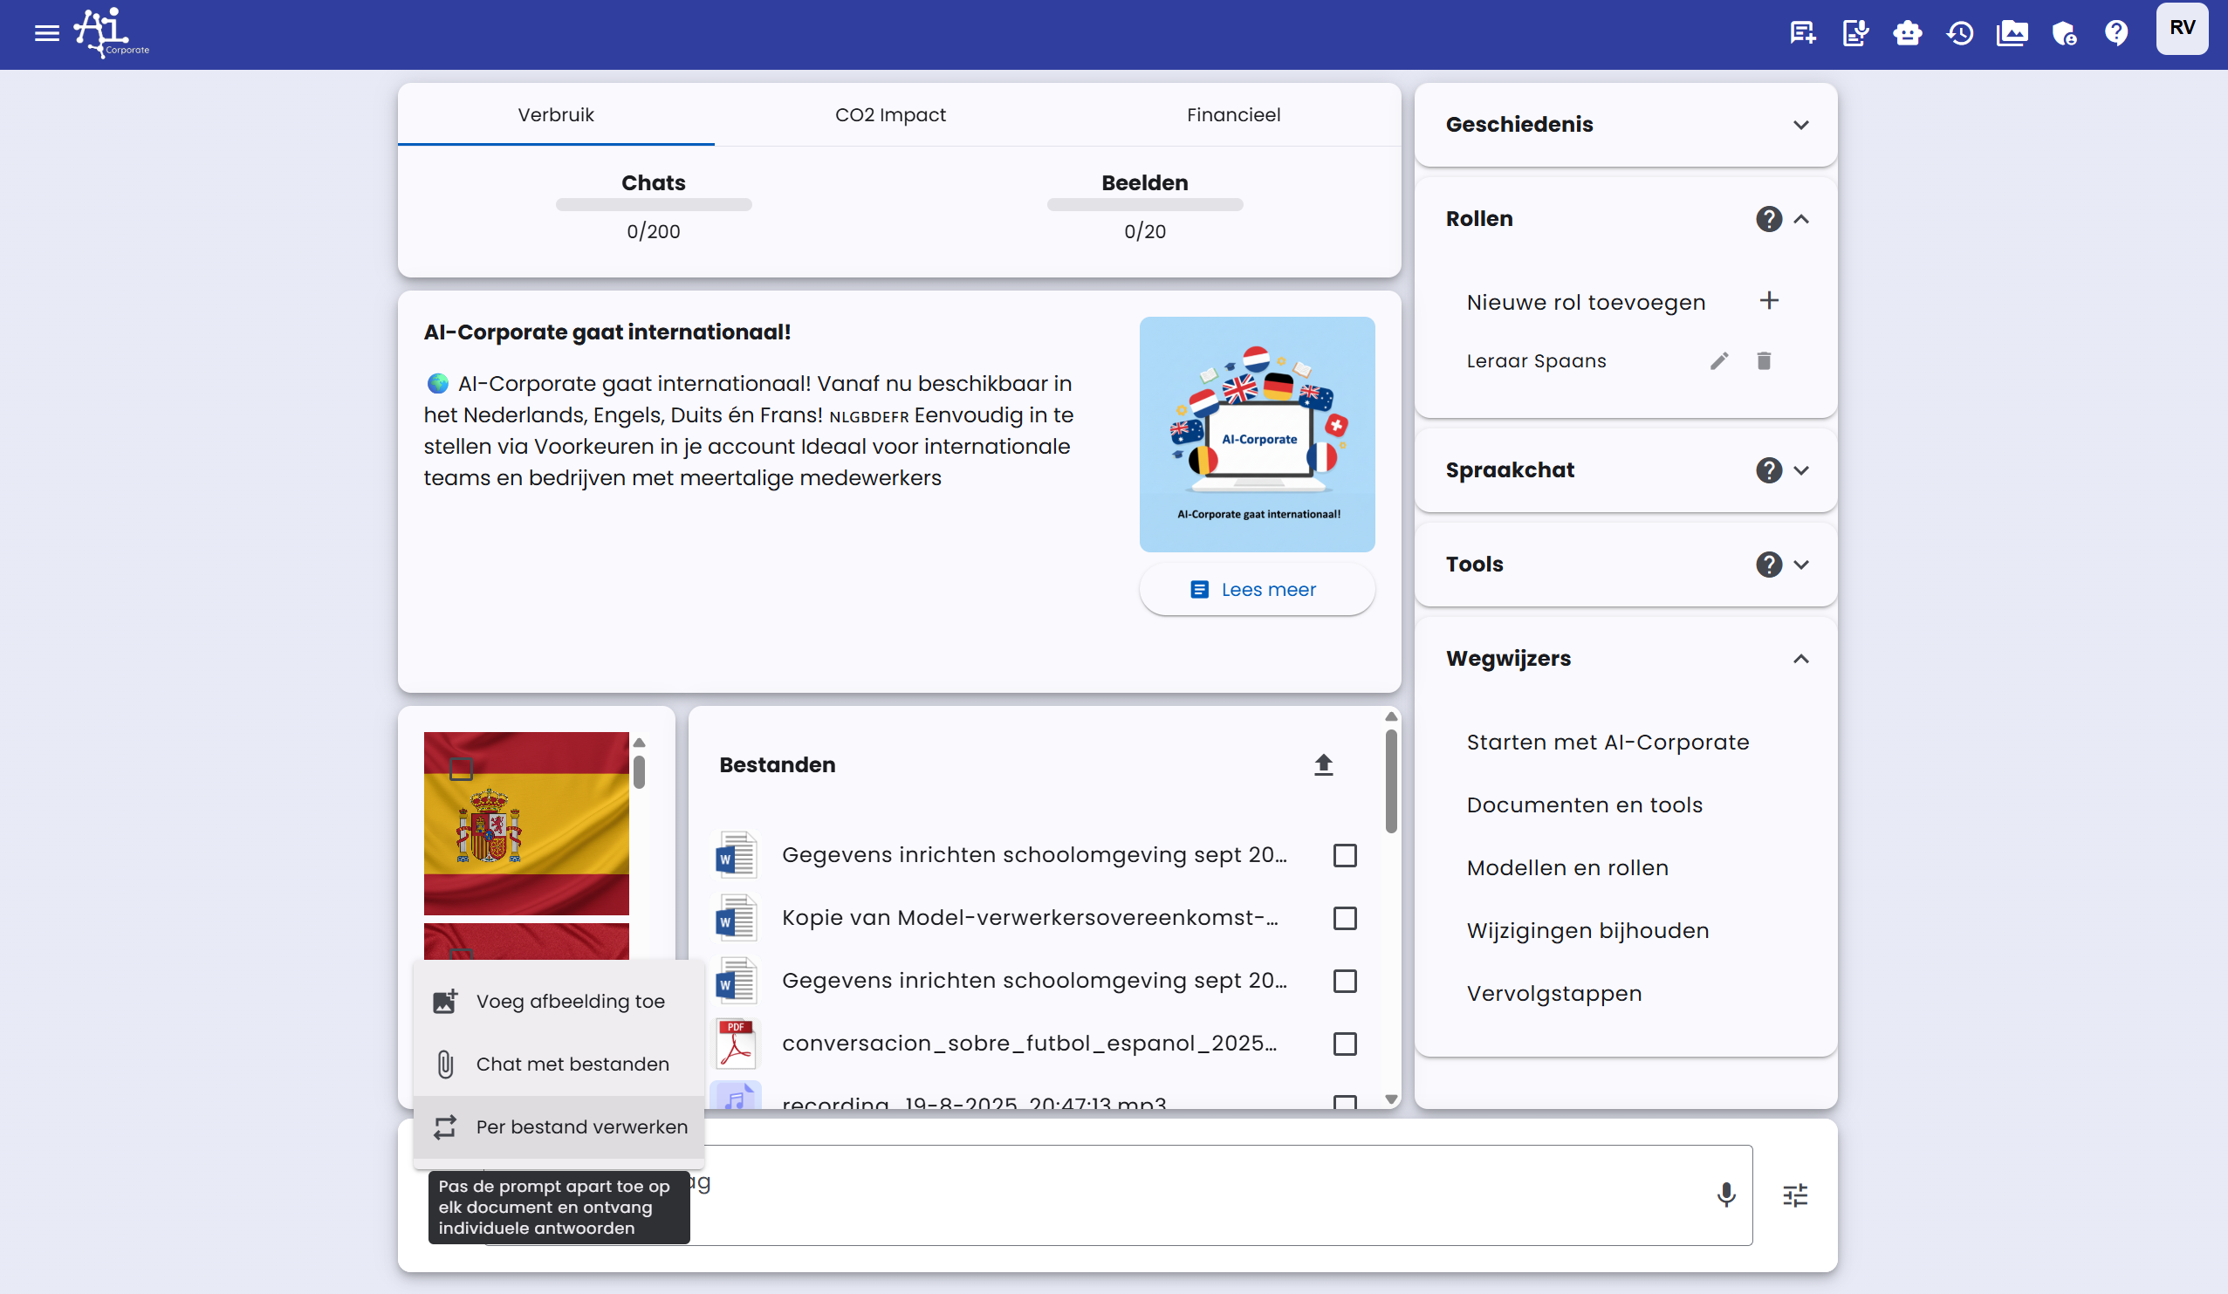Expand the Spraakchat section
Screen dimensions: 2228x1294
[x=1802, y=470]
